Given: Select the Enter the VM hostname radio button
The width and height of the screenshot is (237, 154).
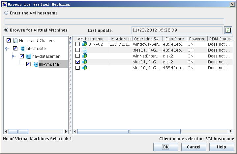Looking at the screenshot, I should pyautogui.click(x=6, y=13).
